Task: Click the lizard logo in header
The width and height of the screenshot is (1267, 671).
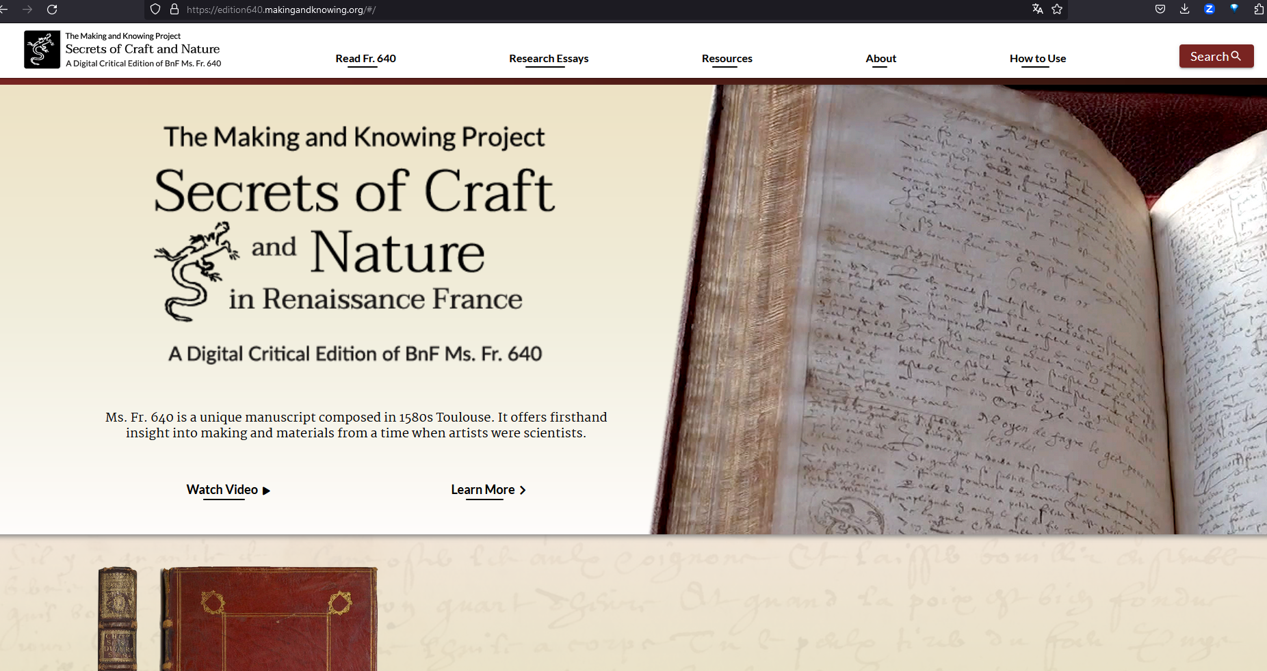Action: 42,49
